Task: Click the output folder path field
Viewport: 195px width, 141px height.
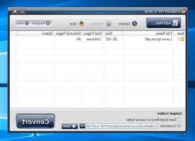Action: tap(121, 126)
